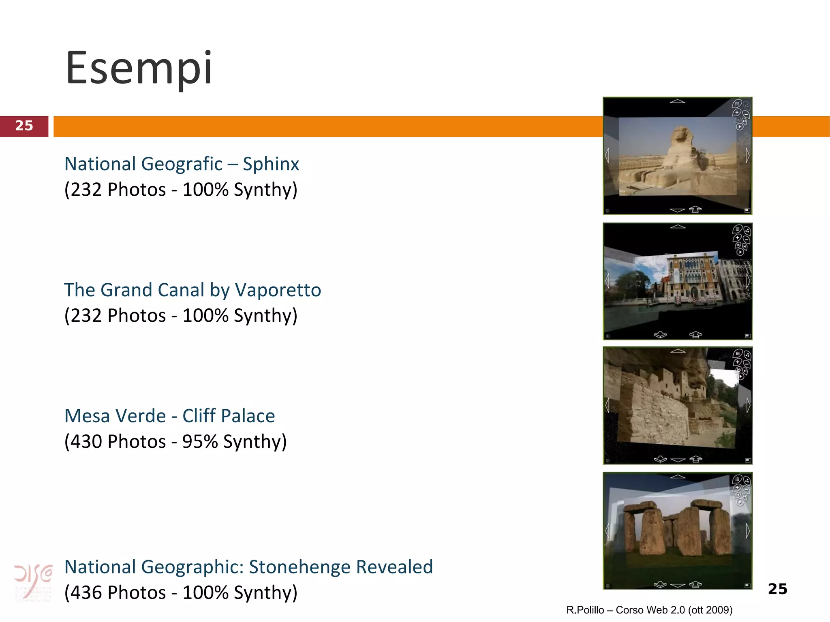This screenshot has width=830, height=622.
Task: Pan up arrow in the Grand Canal viewer
Action: (x=677, y=227)
